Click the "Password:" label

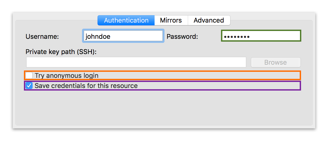(x=182, y=37)
